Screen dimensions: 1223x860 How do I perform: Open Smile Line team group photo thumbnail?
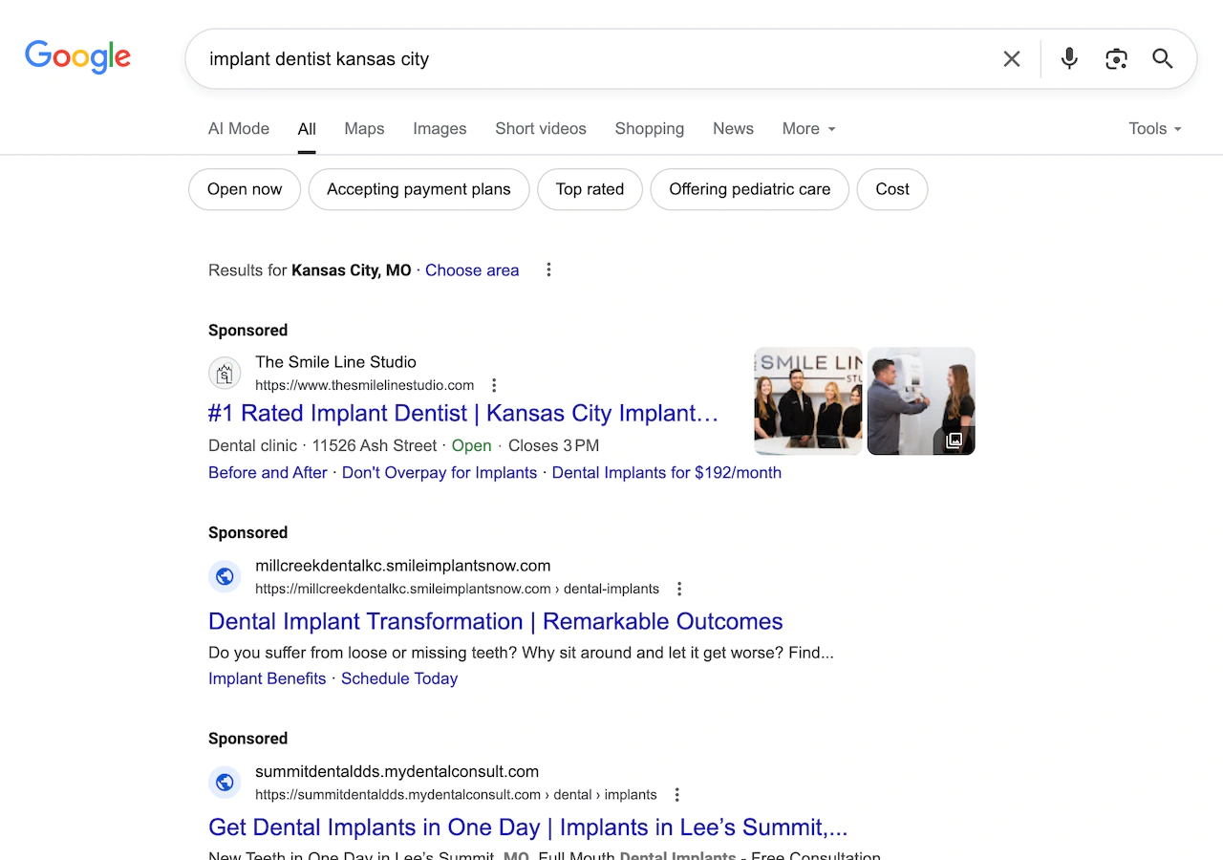click(x=808, y=401)
